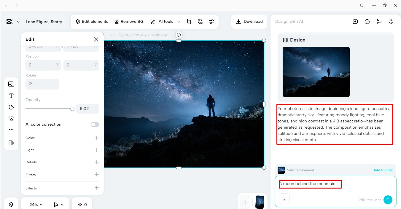
Task: Start a new AI chat conversation
Action: click(355, 21)
